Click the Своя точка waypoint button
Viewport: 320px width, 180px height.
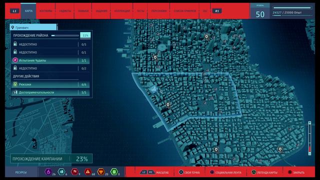click(189, 172)
